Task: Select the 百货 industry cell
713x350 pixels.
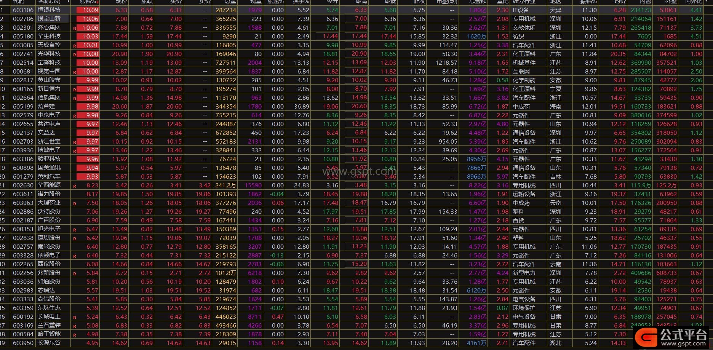Action: 518,220
